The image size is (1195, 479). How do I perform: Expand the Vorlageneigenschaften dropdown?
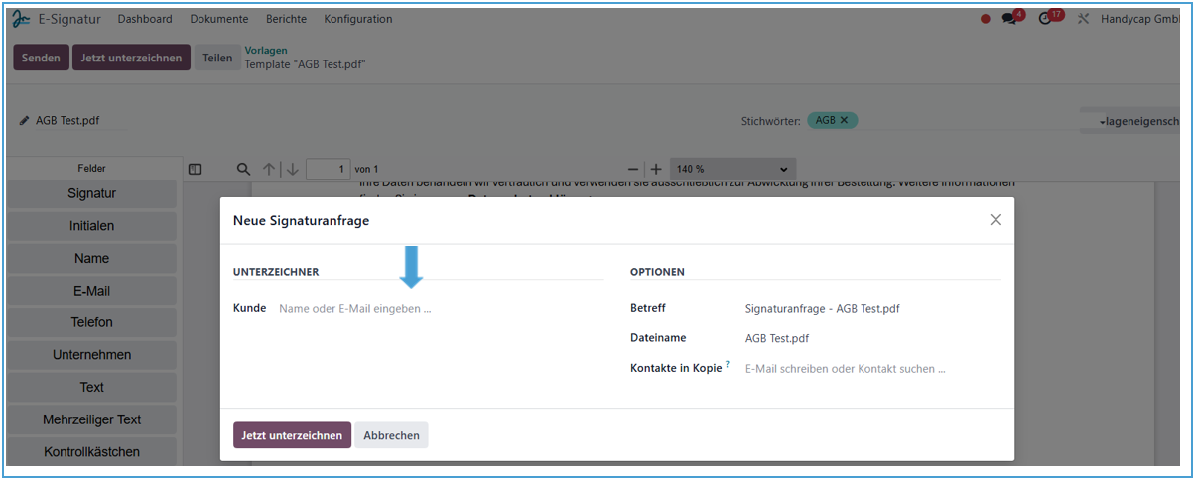(x=1136, y=121)
